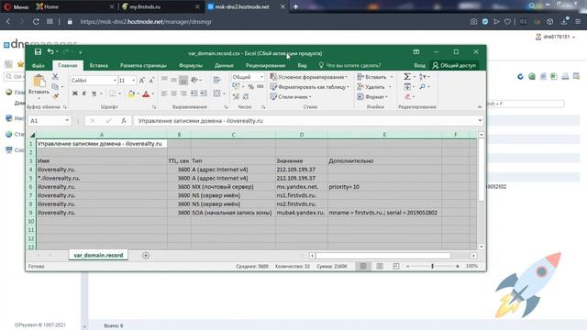Click the browser heart bookmark icon
Image resolution: width=587 pixels, height=330 pixels.
tap(507, 22)
